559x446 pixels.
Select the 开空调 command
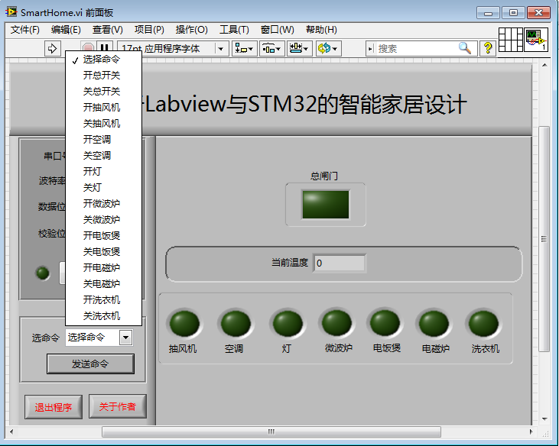click(x=104, y=139)
